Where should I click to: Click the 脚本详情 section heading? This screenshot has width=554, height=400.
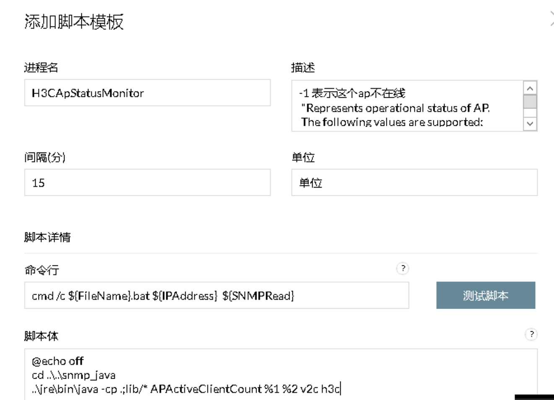47,237
